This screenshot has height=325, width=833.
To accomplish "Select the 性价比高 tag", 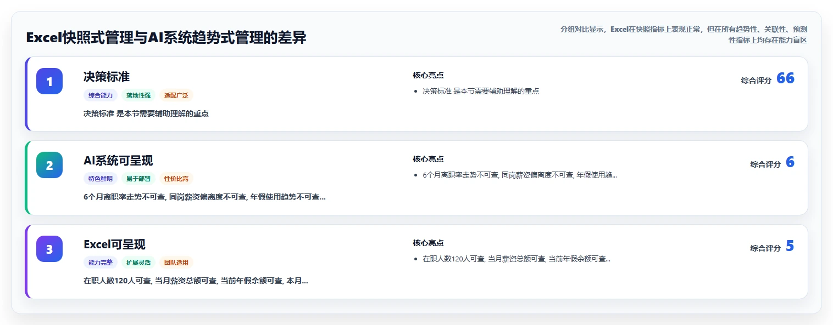I will tap(176, 179).
